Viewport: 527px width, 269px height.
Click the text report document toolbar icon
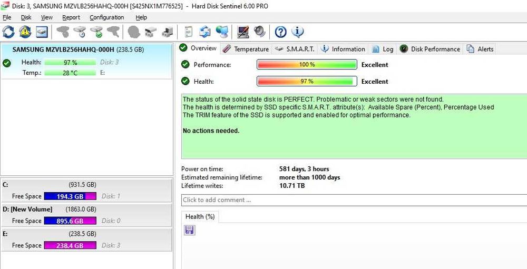click(189, 32)
